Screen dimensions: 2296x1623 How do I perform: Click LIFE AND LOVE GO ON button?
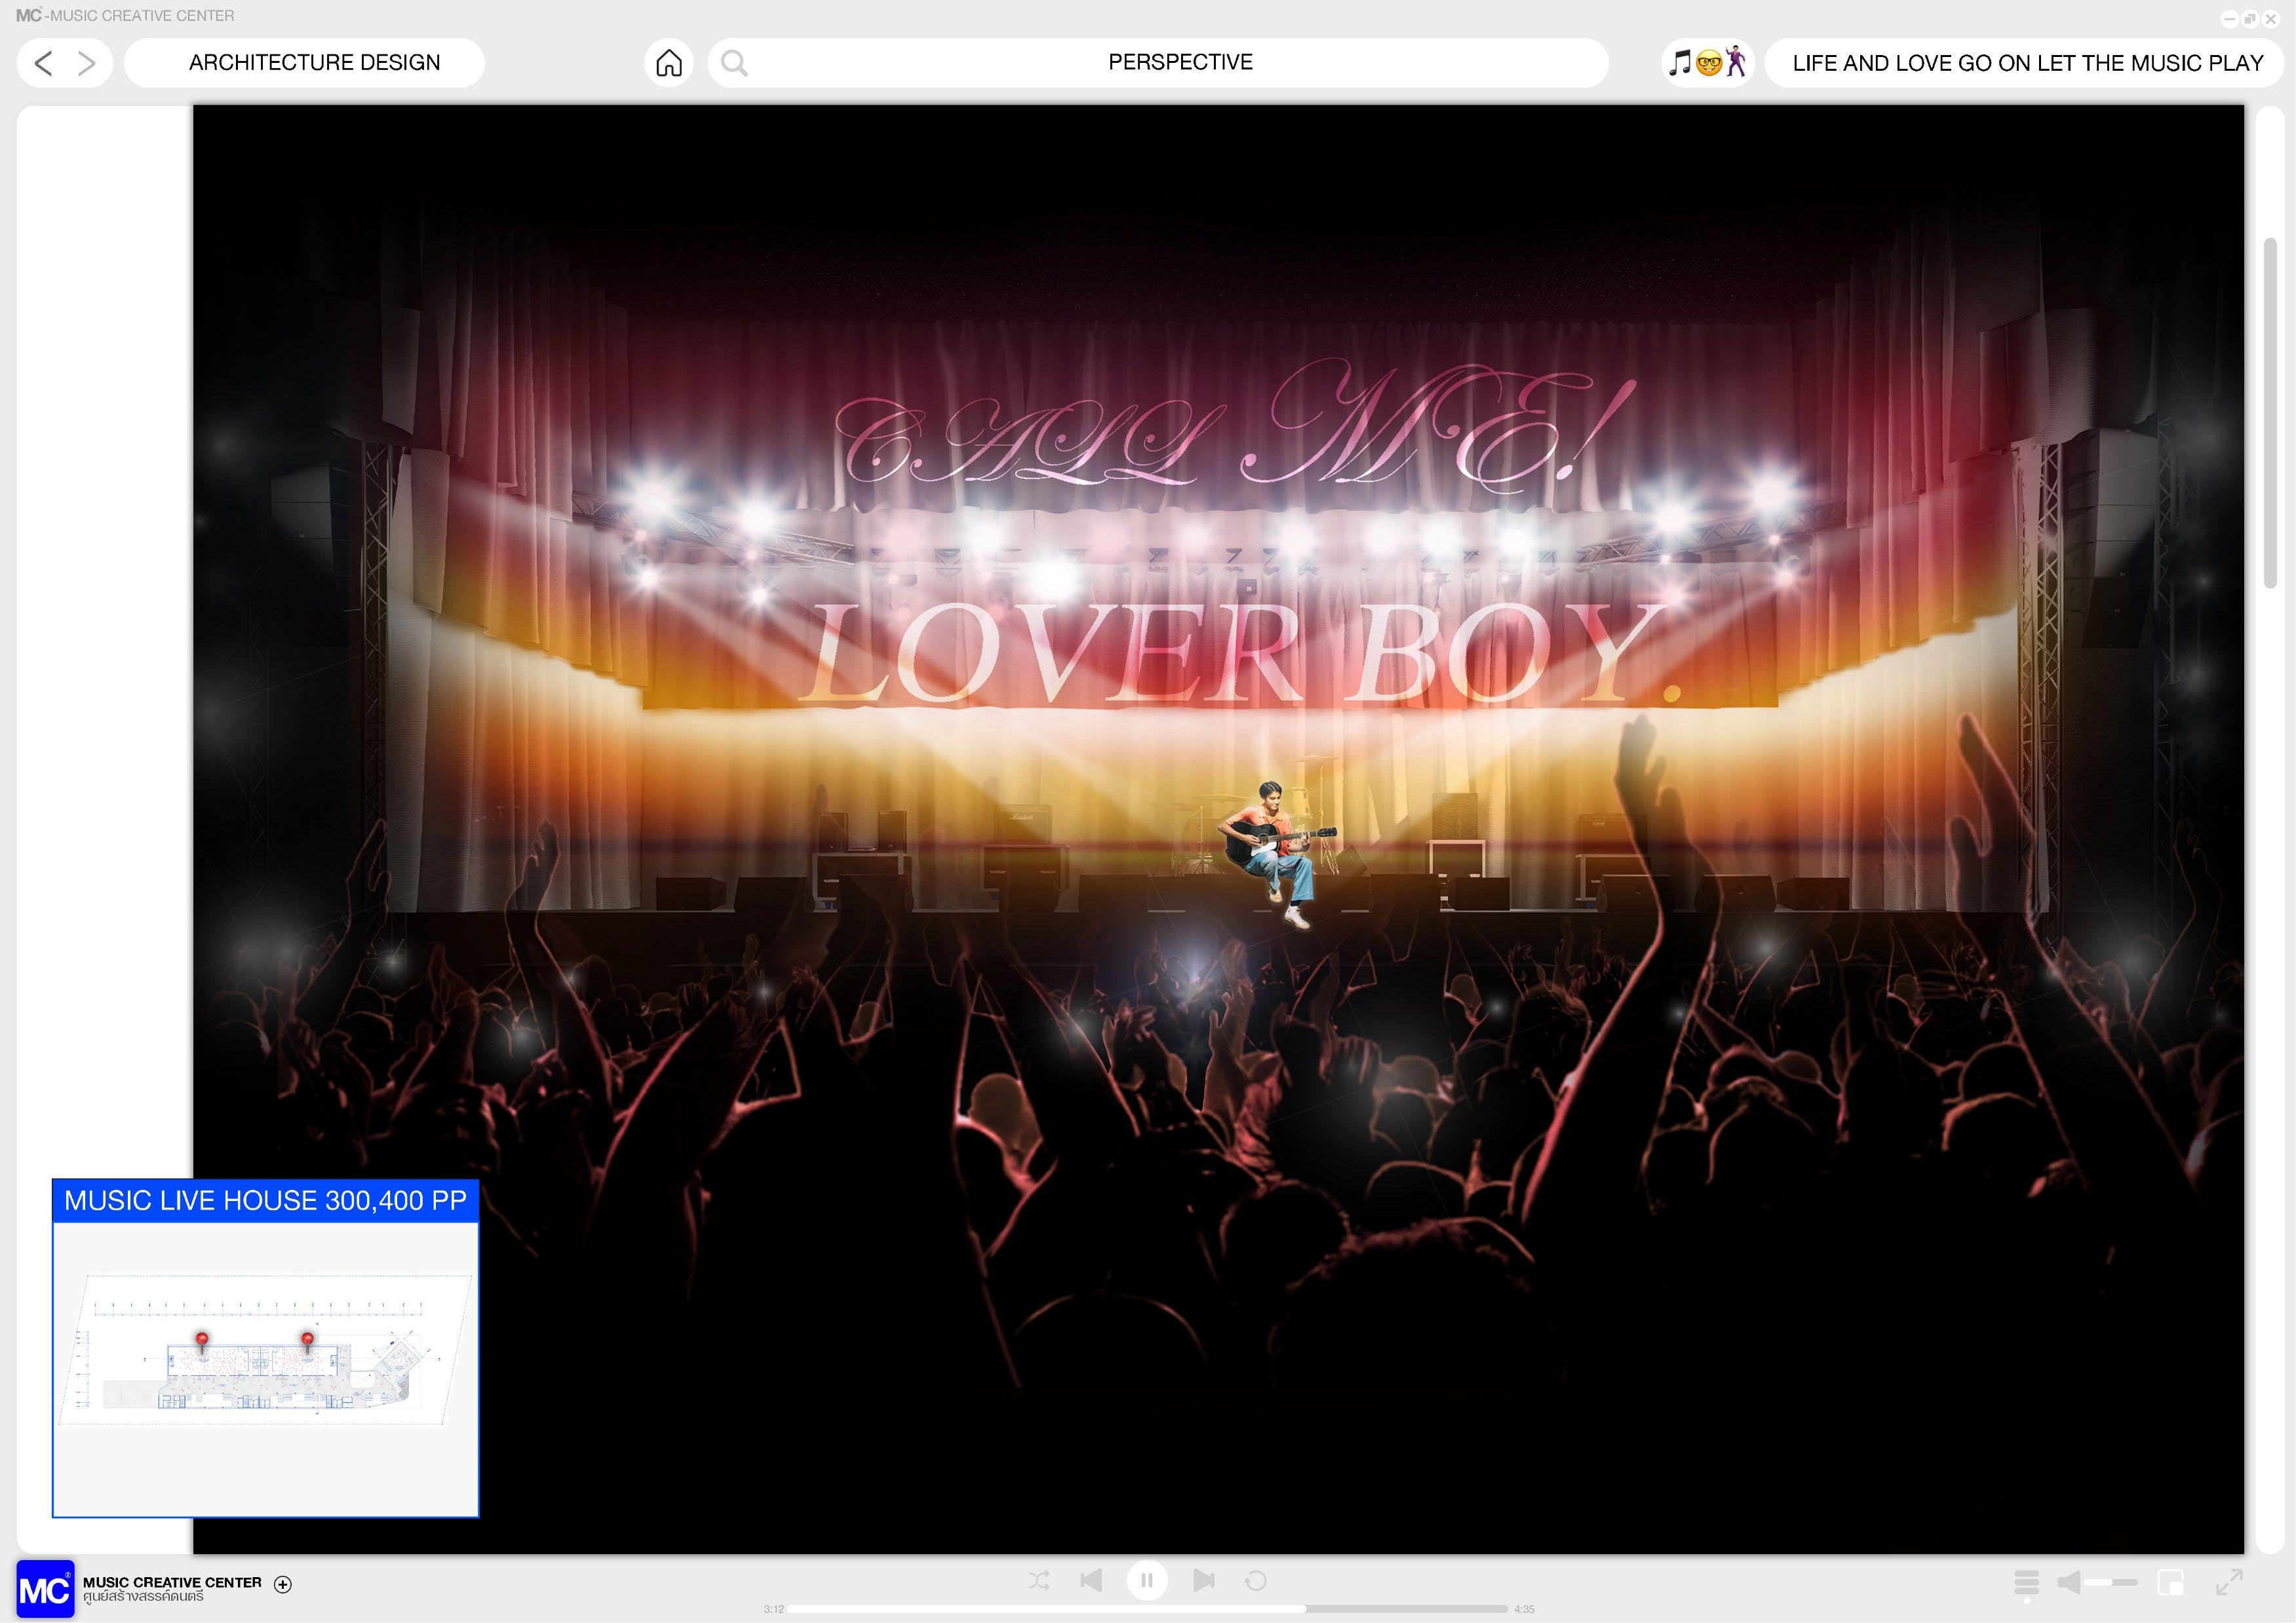point(2027,63)
